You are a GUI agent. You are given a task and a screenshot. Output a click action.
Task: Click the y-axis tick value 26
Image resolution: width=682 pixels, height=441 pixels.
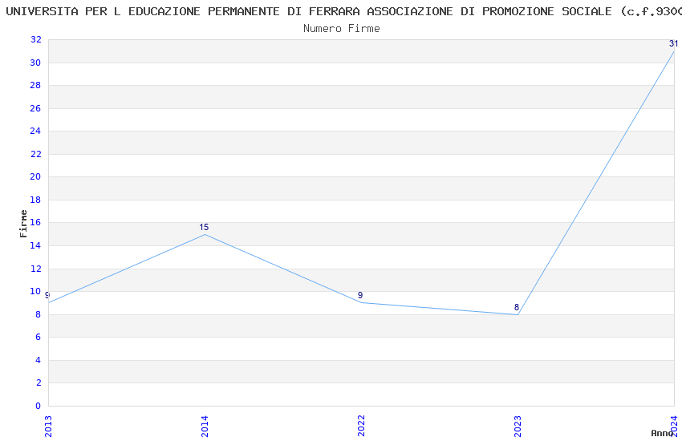[35, 108]
